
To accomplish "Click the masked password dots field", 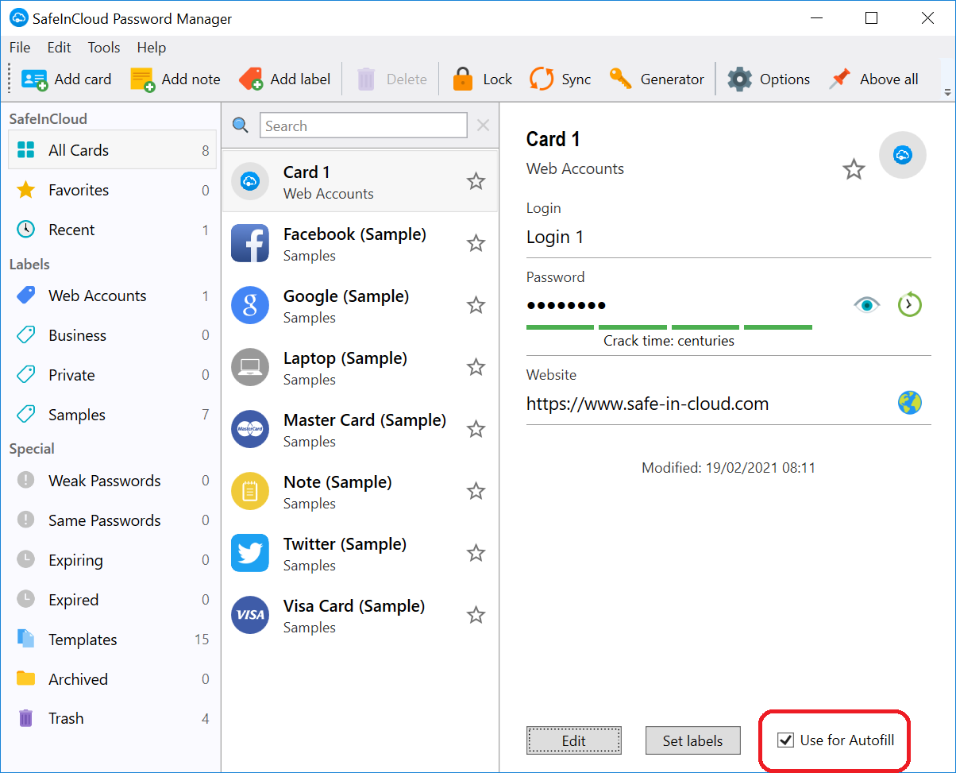I will [566, 305].
